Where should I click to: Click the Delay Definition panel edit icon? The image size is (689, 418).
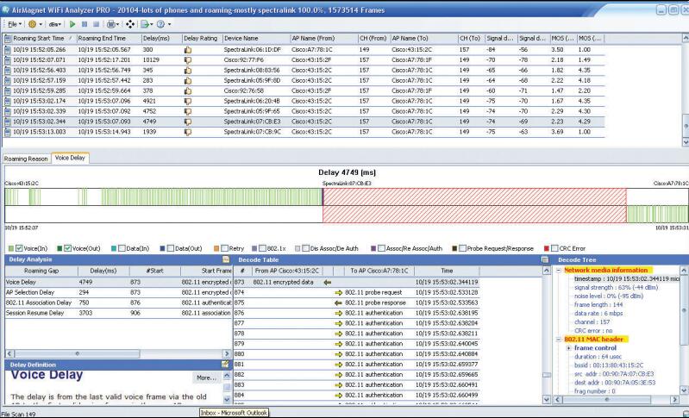pyautogui.click(x=225, y=364)
